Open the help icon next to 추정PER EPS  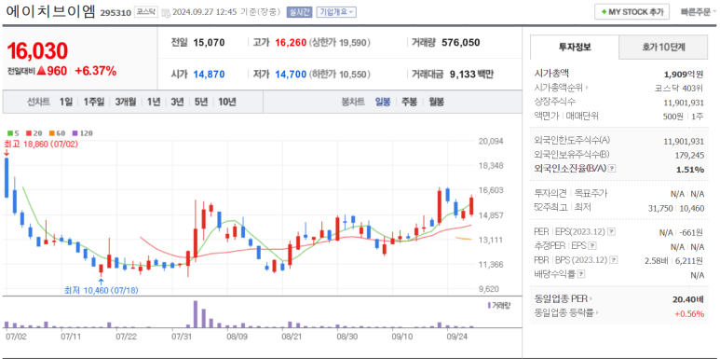[592, 246]
